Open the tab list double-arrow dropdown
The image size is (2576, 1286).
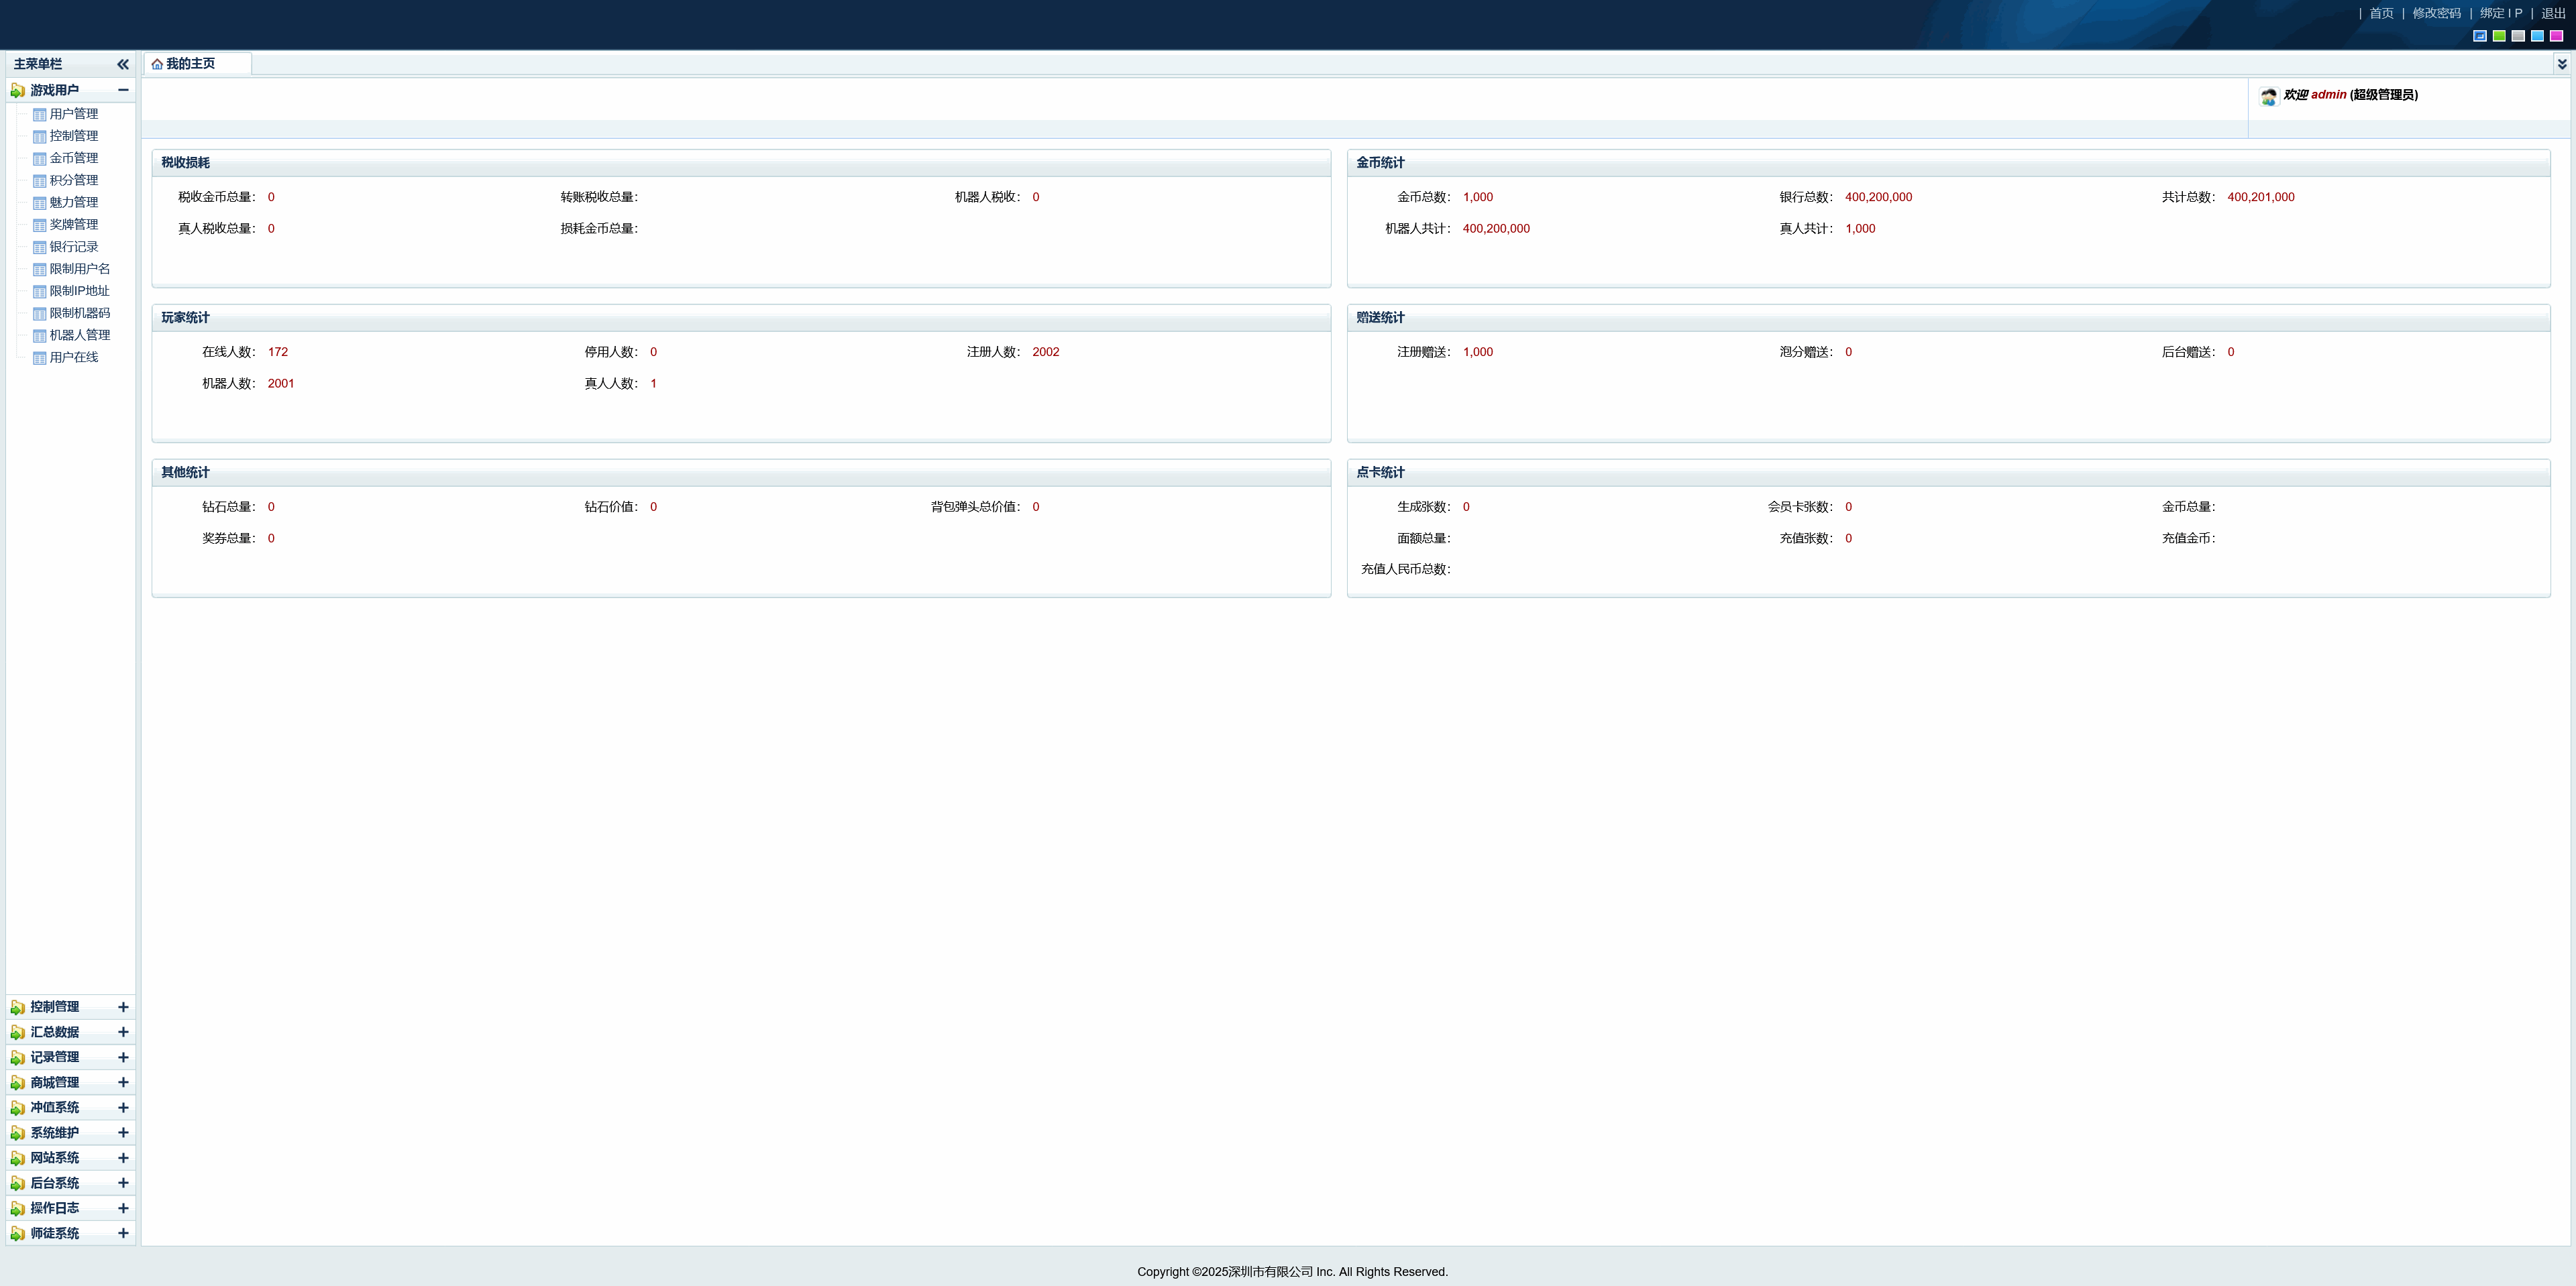pyautogui.click(x=2561, y=64)
